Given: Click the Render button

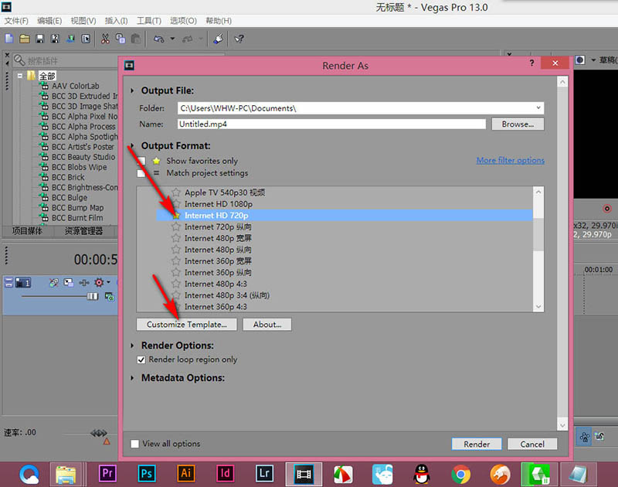Looking at the screenshot, I should (x=477, y=444).
